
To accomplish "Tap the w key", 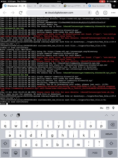I will 16,125.
